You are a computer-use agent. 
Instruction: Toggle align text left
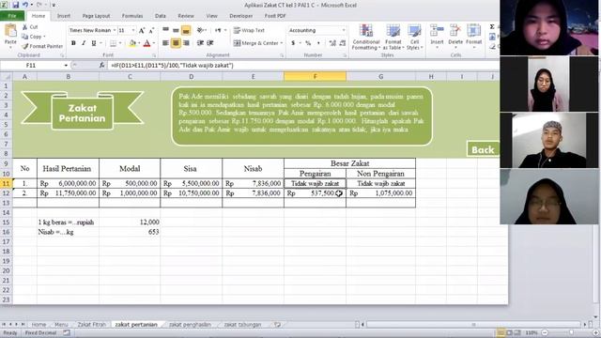point(165,43)
